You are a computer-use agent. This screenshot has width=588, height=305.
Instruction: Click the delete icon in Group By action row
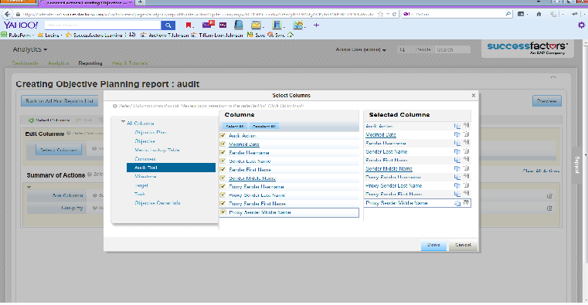click(549, 208)
